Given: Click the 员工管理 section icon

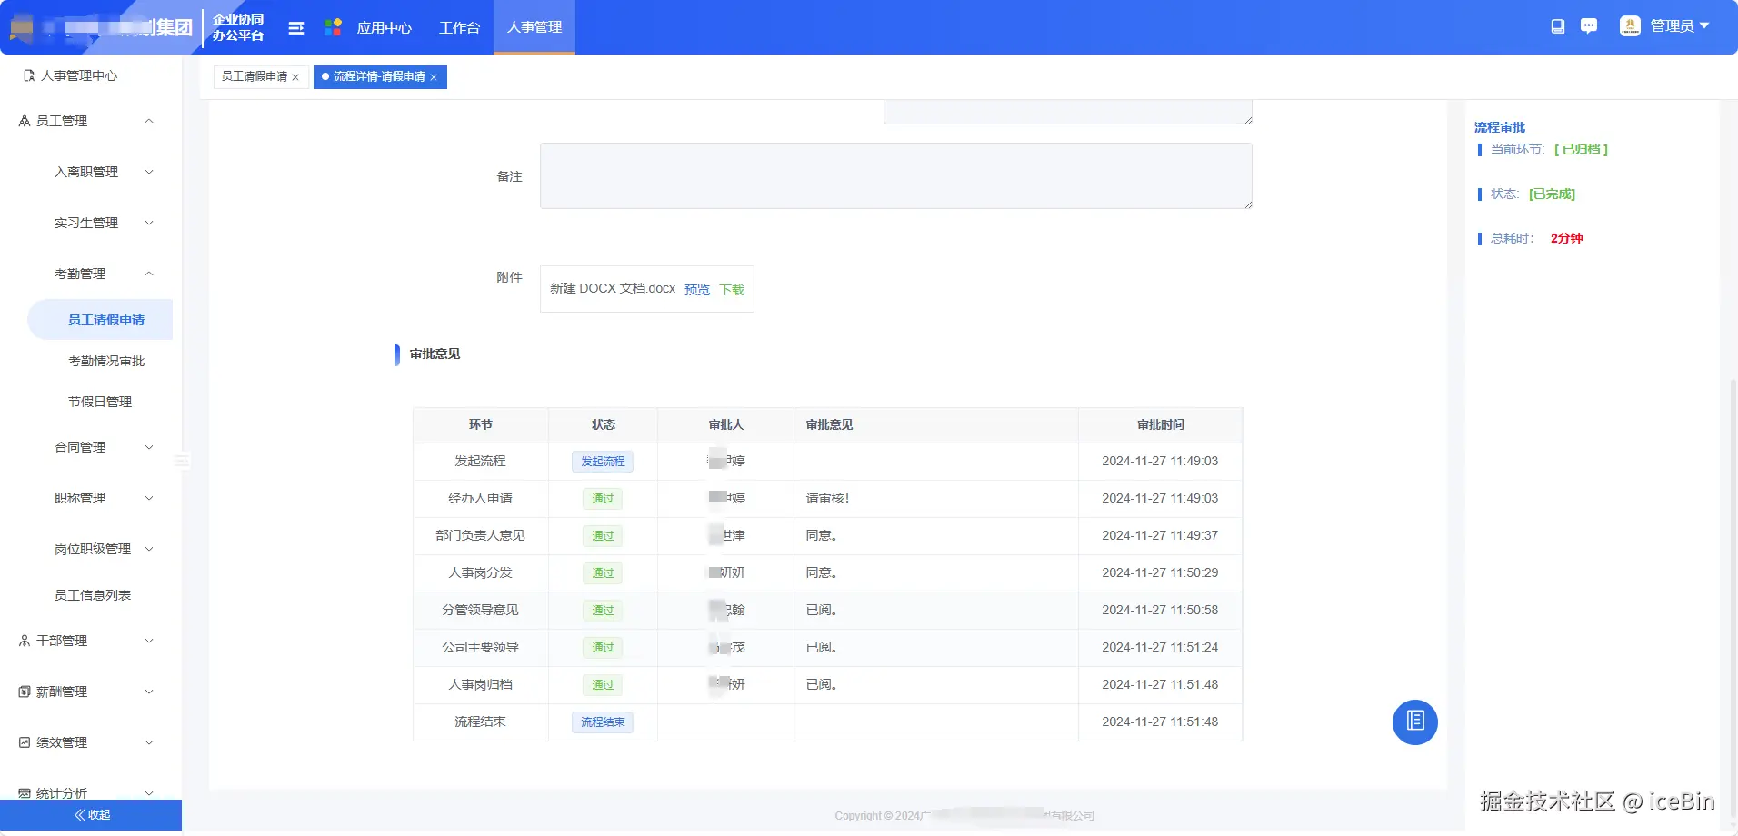Looking at the screenshot, I should pyautogui.click(x=23, y=120).
